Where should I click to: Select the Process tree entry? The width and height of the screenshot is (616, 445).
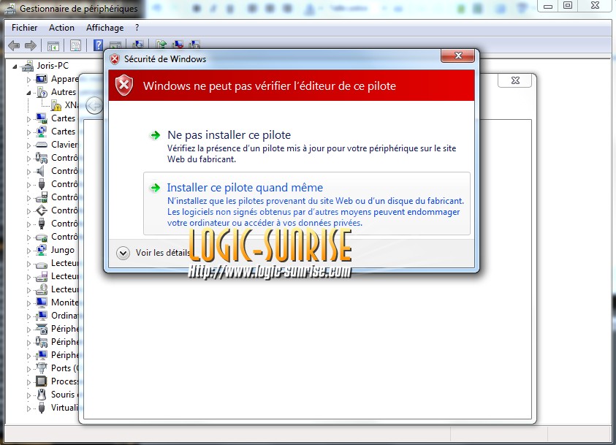coord(64,381)
